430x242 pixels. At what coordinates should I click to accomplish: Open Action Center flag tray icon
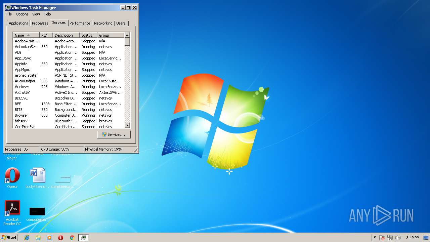pyautogui.click(x=382, y=238)
